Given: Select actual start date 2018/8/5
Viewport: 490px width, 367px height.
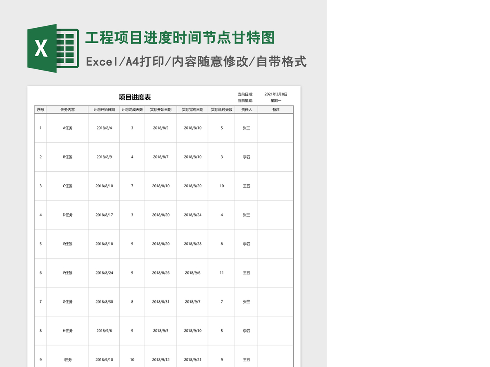Looking at the screenshot, I should pyautogui.click(x=161, y=128).
